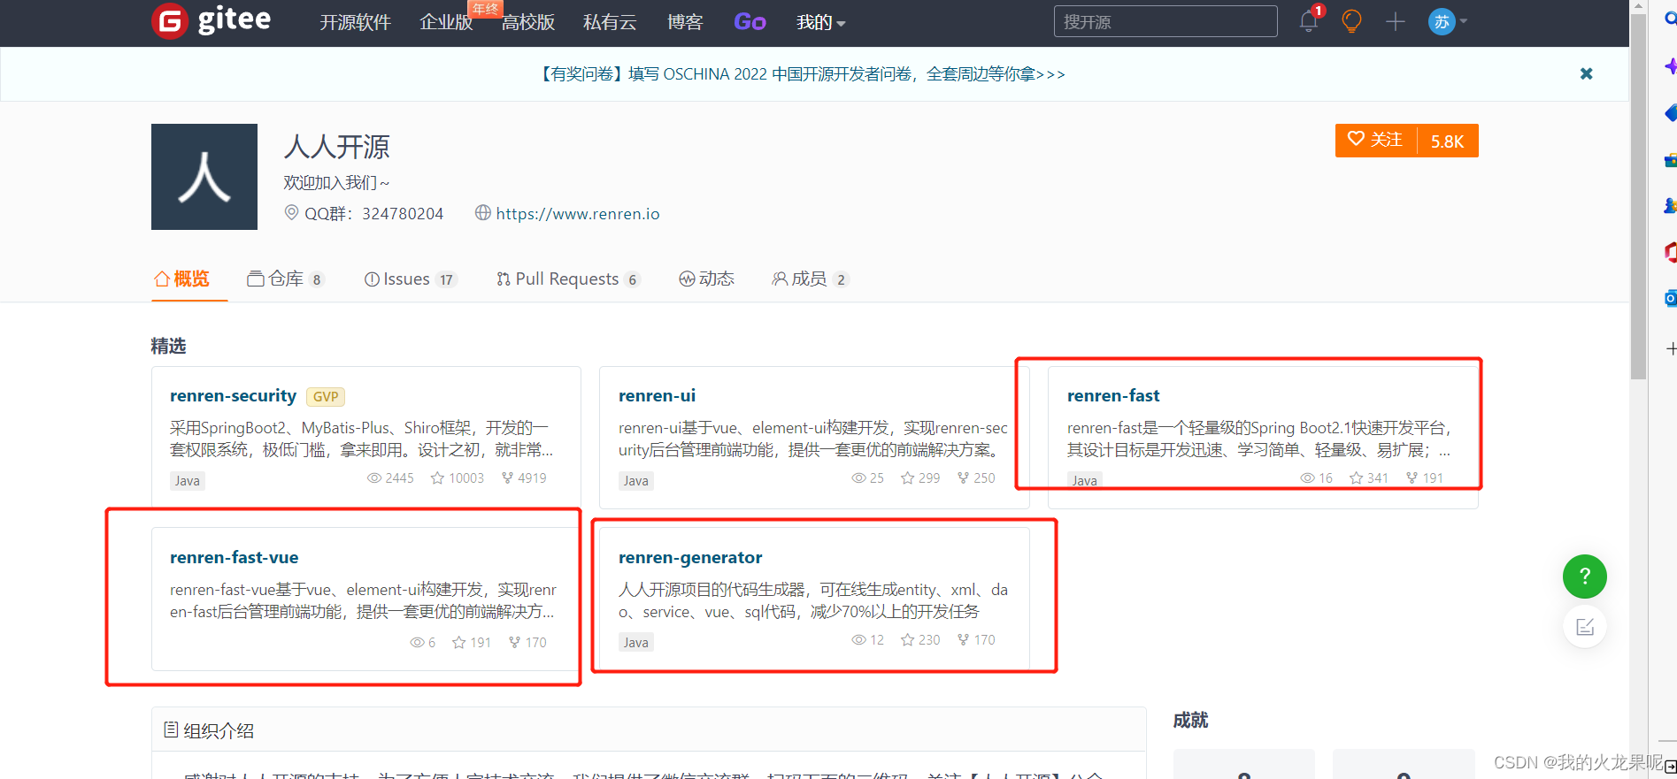
Task: Click the star icon on renren-generator
Action: coord(907,639)
